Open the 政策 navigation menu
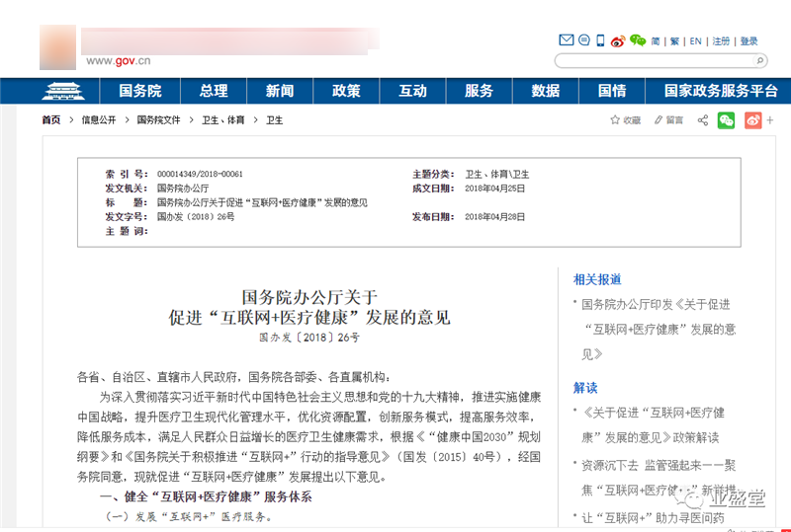This screenshot has height=532, width=791. coord(346,91)
